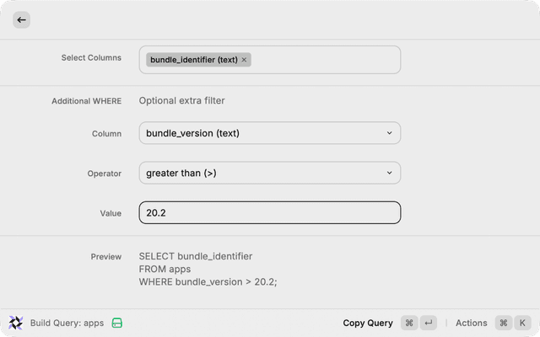
Task: Select the bundle_identifier (text) tag
Action: tap(192, 60)
